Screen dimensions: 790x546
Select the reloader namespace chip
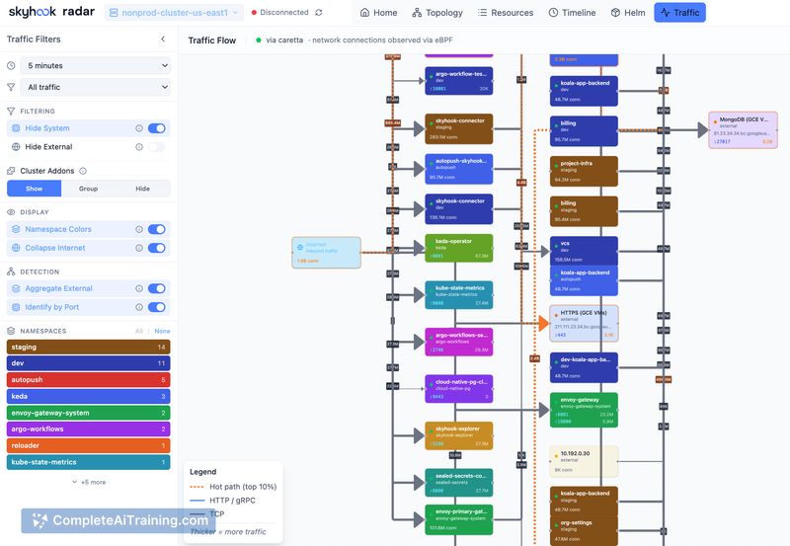88,445
